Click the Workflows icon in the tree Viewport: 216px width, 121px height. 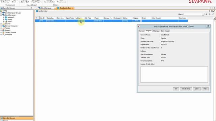click(4, 35)
